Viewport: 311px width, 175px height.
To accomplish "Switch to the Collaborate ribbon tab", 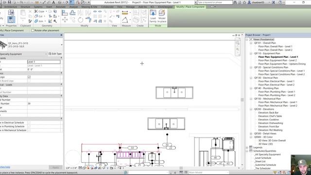I will (x=107, y=7).
